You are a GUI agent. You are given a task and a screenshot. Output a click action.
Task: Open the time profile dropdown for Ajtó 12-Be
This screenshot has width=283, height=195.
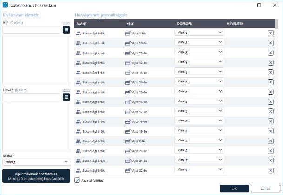[x=199, y=62]
